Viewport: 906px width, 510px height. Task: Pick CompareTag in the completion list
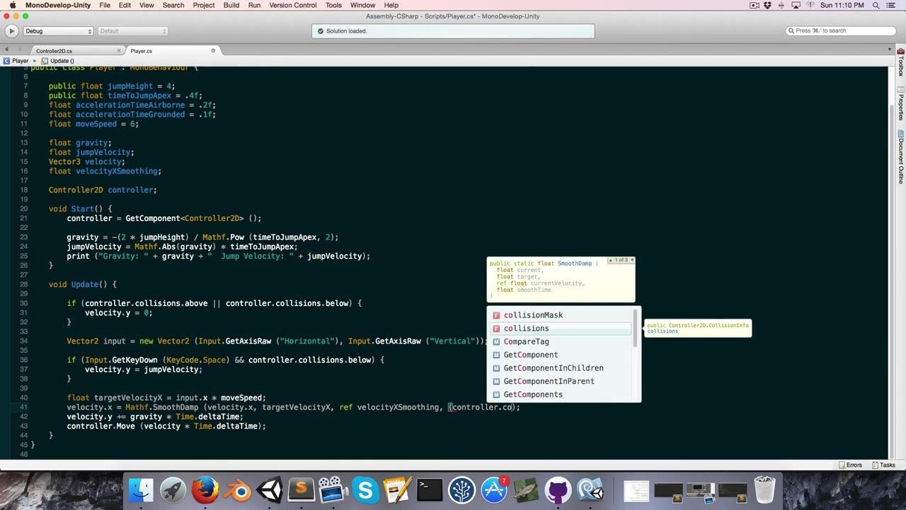(561, 341)
